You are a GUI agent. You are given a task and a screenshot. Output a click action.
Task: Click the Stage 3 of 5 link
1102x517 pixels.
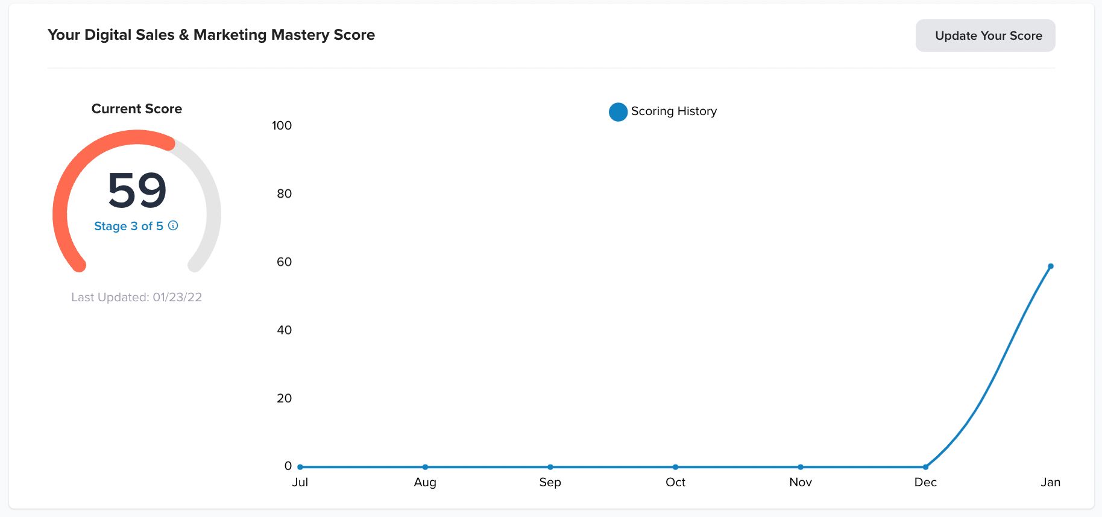(x=128, y=226)
